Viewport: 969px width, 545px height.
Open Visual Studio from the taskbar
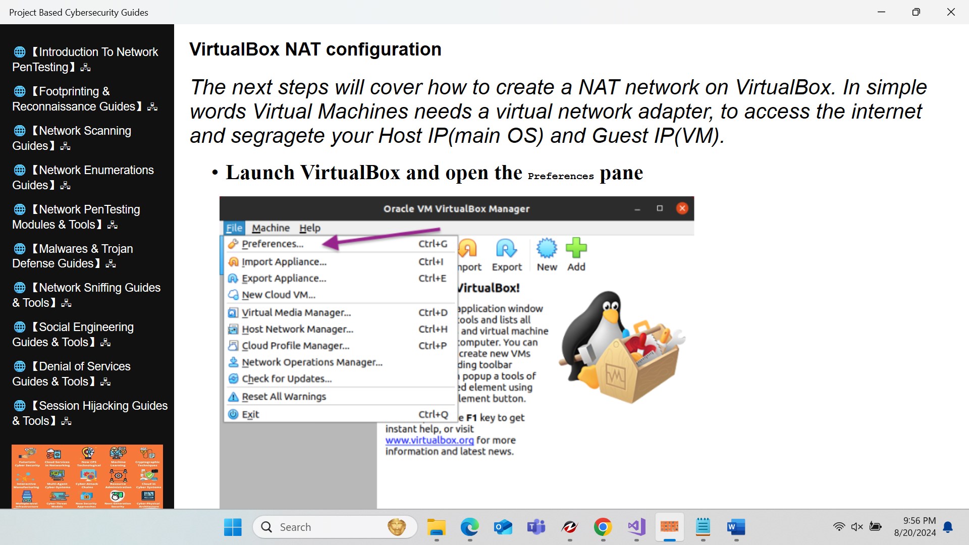pyautogui.click(x=636, y=527)
